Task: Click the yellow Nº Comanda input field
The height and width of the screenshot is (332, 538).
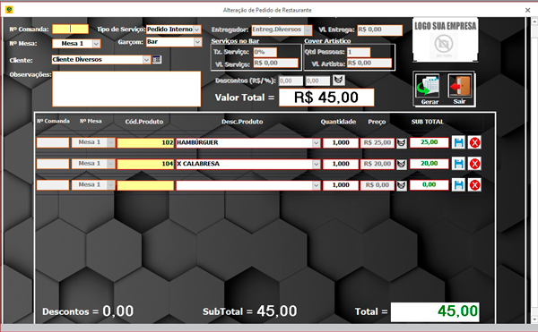Action: [x=70, y=30]
